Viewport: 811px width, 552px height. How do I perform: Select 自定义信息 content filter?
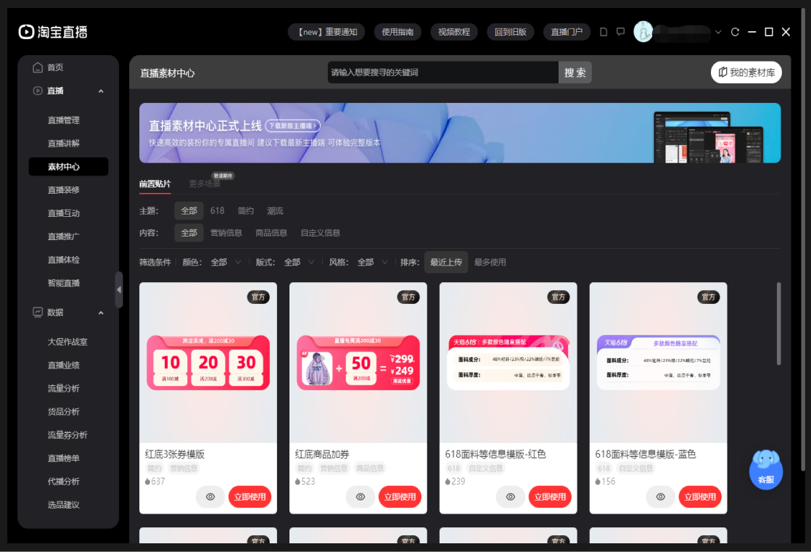pyautogui.click(x=320, y=233)
